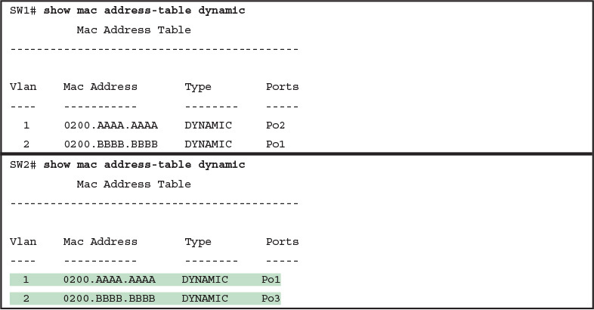The width and height of the screenshot is (594, 310).
Task: Click the Ports column header in SW2 output
Action: coord(282,242)
